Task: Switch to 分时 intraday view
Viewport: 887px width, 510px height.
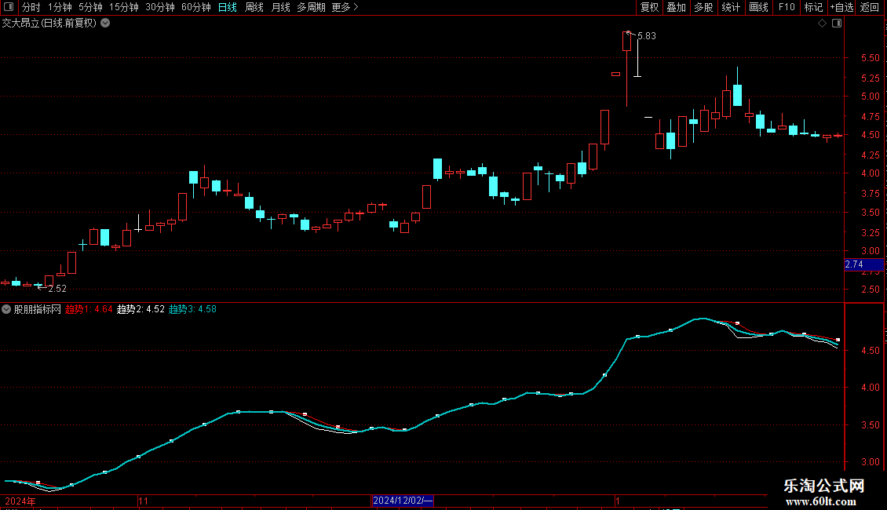Action: [31, 7]
